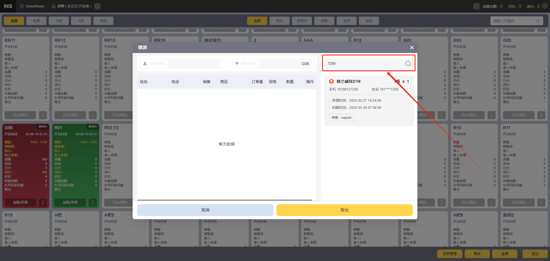Filter tables by 结账 status
Viewport: 550px width, 261px height.
(324, 21)
